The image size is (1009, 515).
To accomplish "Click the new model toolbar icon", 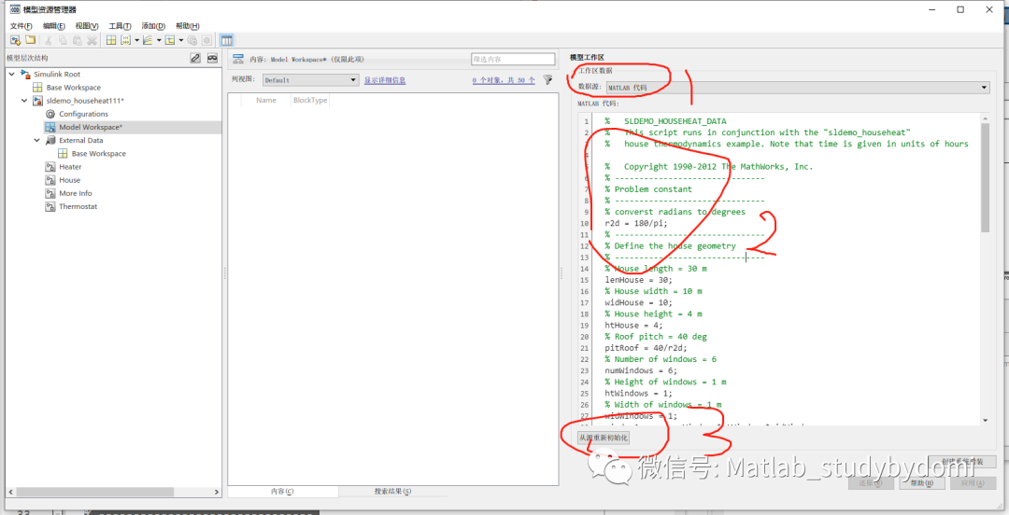I will coord(14,40).
